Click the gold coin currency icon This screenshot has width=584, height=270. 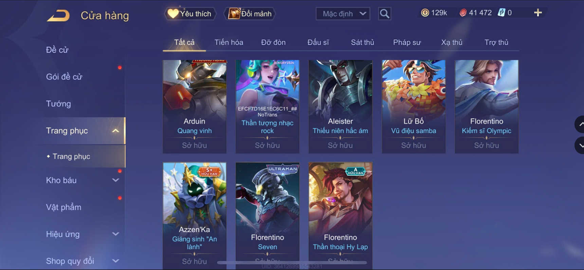click(x=425, y=13)
